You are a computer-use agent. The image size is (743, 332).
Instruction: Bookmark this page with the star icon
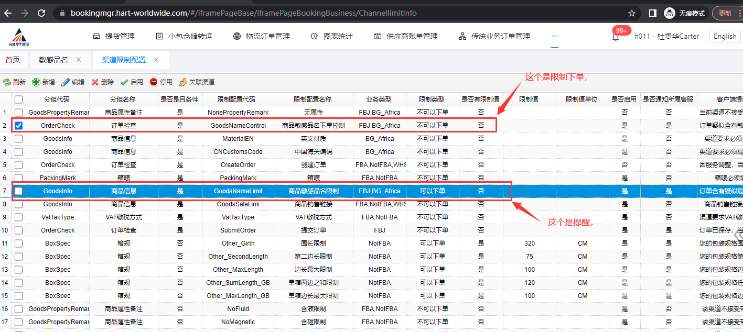point(632,13)
